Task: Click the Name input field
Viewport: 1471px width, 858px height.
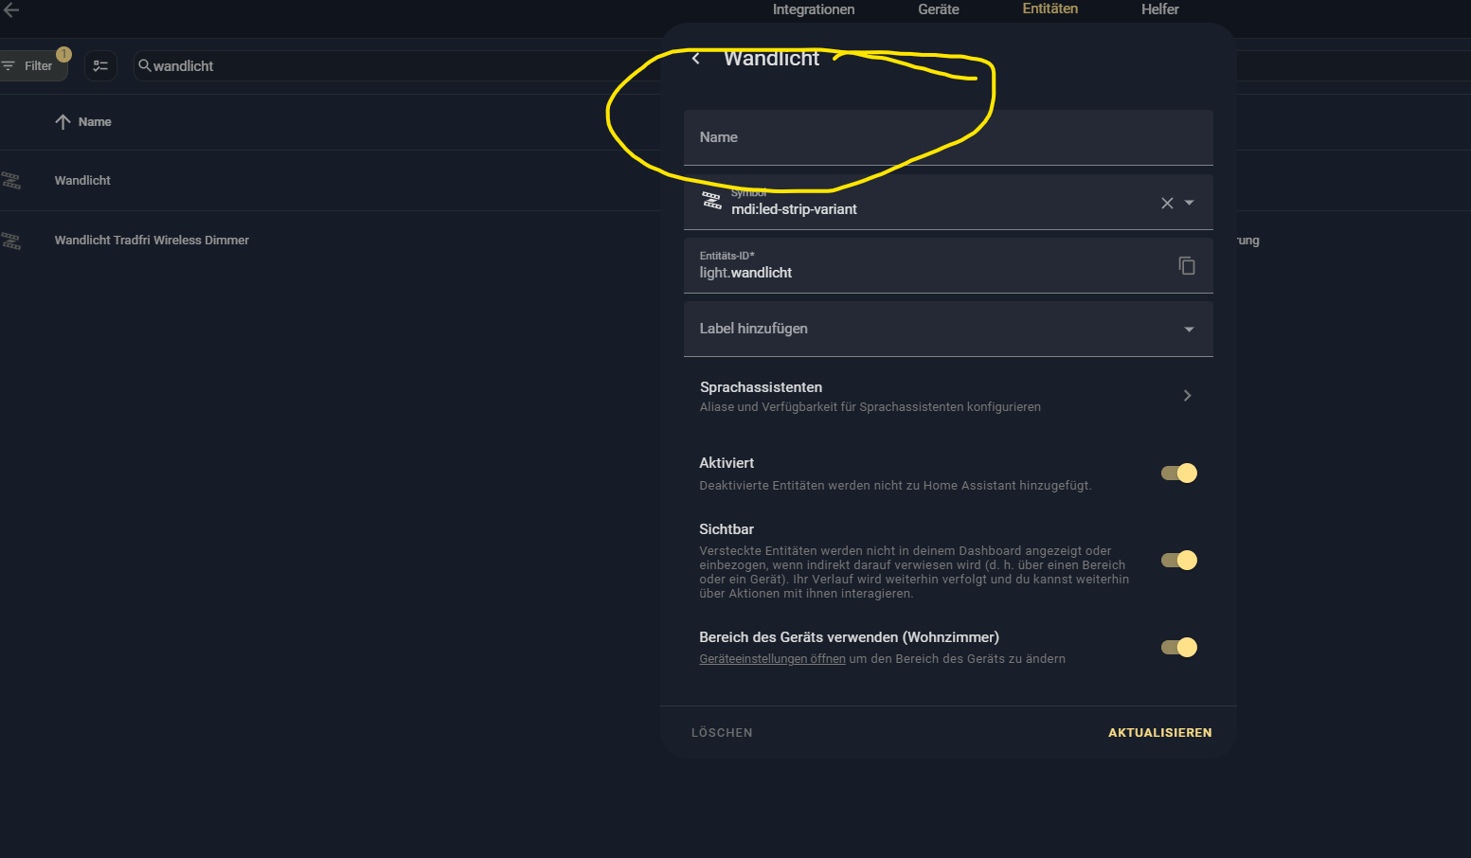Action: tap(948, 137)
